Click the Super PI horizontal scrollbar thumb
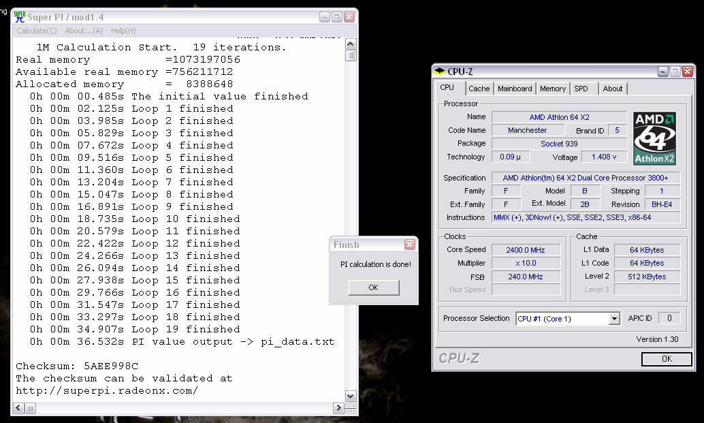 (x=30, y=408)
